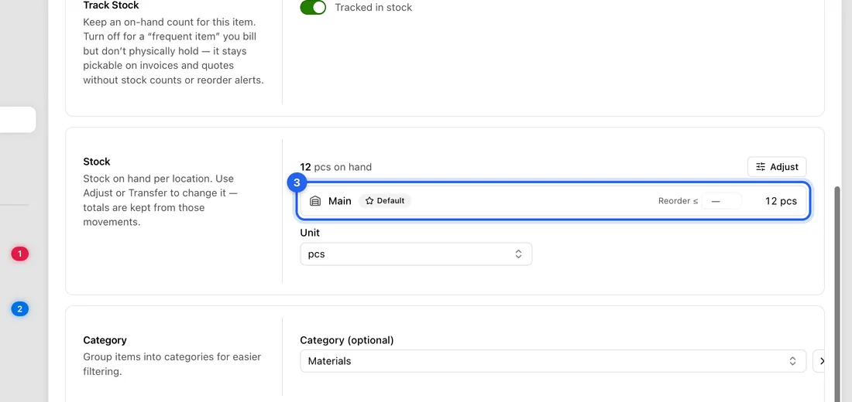Viewport: 852px width, 402px height.
Task: Click the 12 pcs quantity in Main row
Action: [x=781, y=201]
